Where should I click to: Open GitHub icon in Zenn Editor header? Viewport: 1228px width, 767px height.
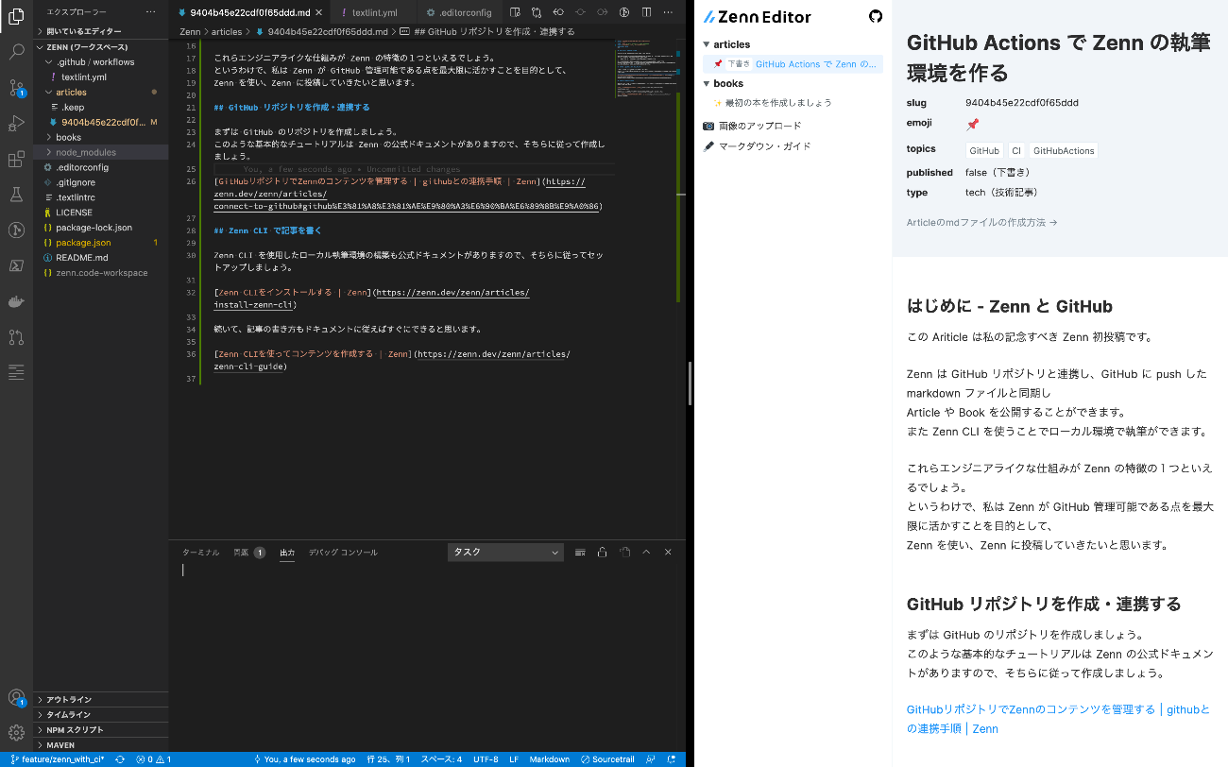(875, 17)
